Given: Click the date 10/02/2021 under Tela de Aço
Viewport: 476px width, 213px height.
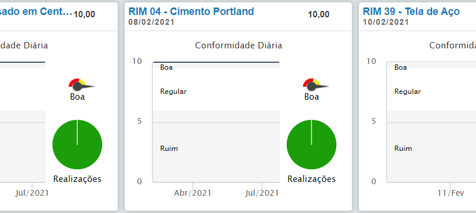Looking at the screenshot, I should [385, 22].
